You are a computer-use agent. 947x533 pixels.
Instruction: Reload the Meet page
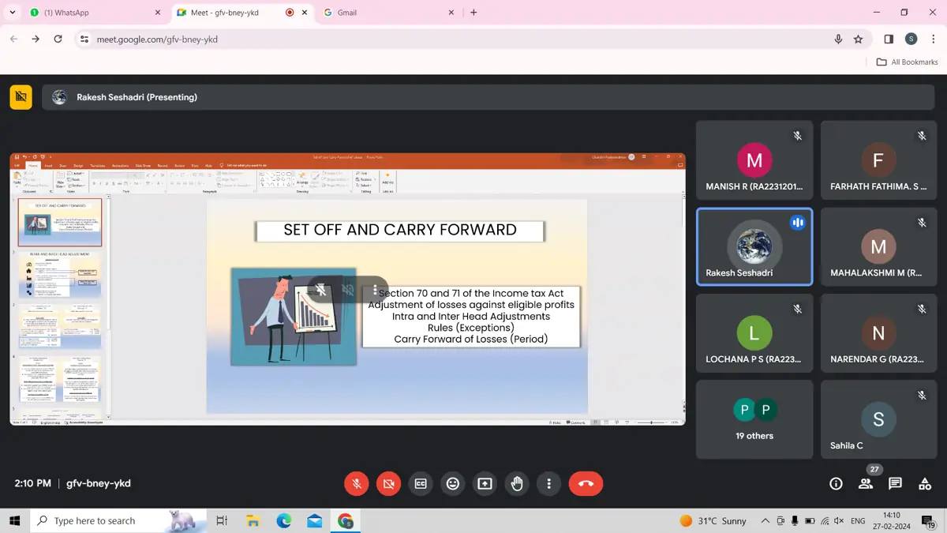[x=58, y=39]
